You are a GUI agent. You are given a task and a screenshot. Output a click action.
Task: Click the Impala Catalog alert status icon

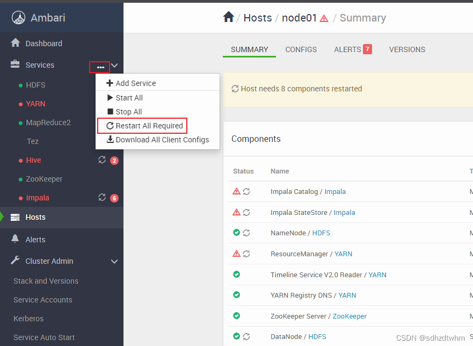tap(236, 191)
